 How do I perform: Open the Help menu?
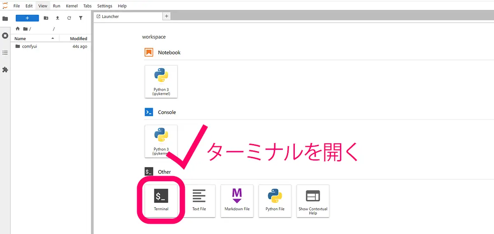tap(122, 6)
